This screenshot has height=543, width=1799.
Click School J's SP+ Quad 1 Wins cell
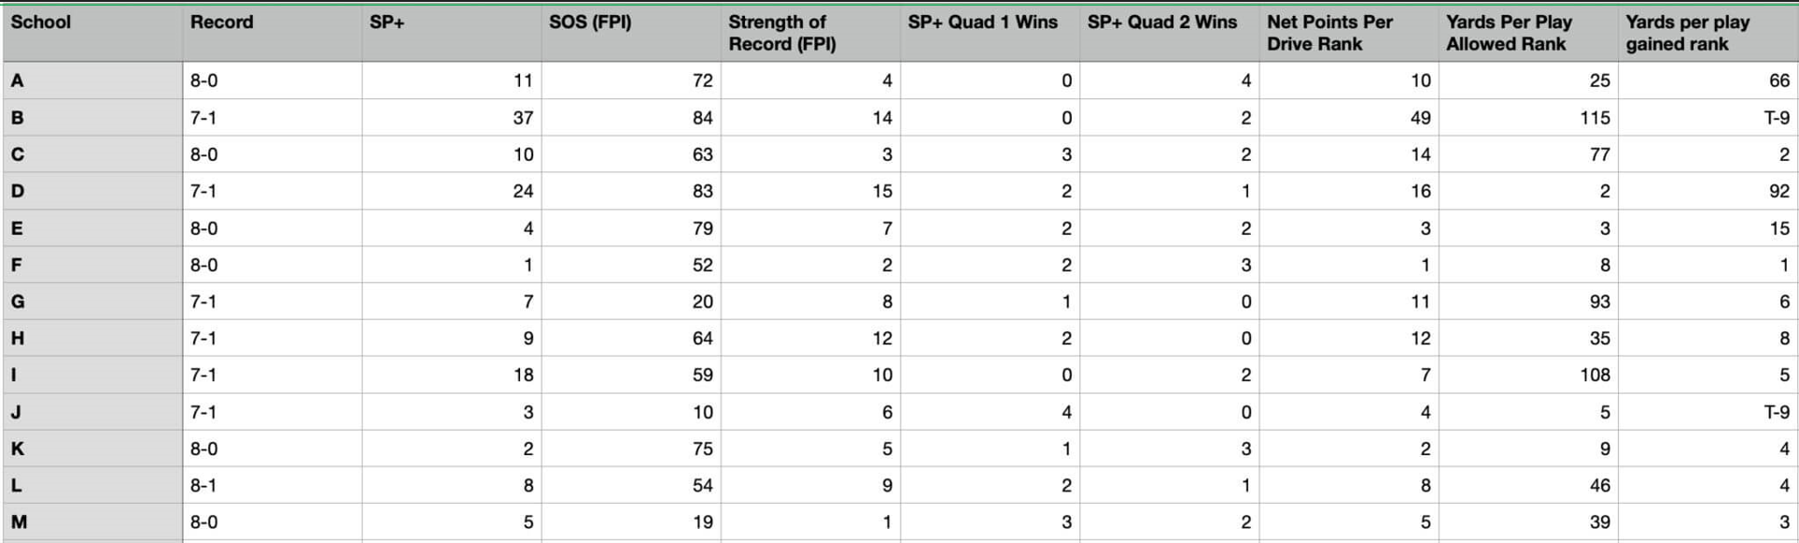[x=989, y=412]
